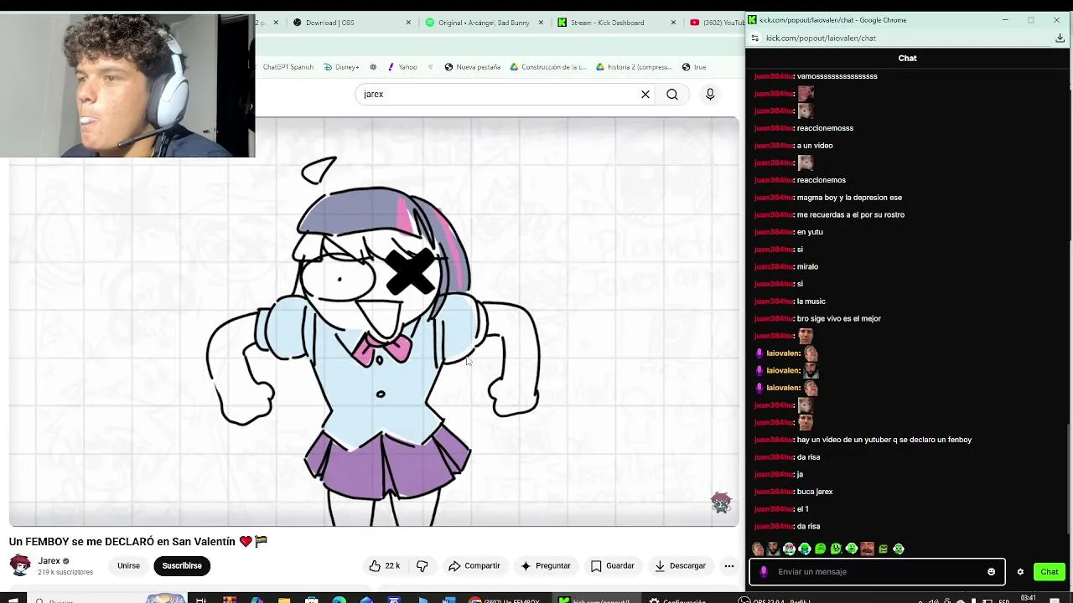The image size is (1073, 603).
Task: Switch to the Original Arcángel, Bad Bunny tab
Action: click(x=485, y=23)
